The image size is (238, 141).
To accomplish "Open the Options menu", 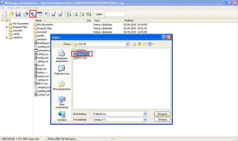I will point(27,8).
